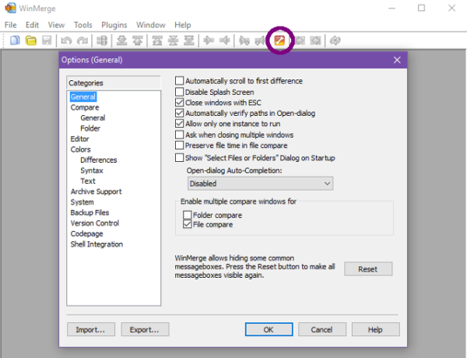467x358 pixels.
Task: Uncheck Close windows with ESC
Action: click(x=180, y=102)
